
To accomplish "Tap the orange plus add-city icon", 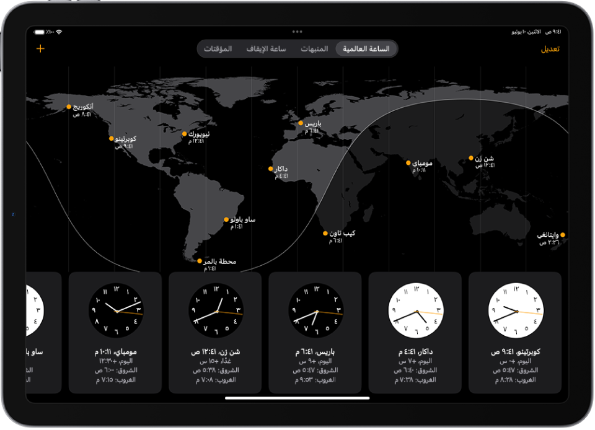I will pos(41,48).
